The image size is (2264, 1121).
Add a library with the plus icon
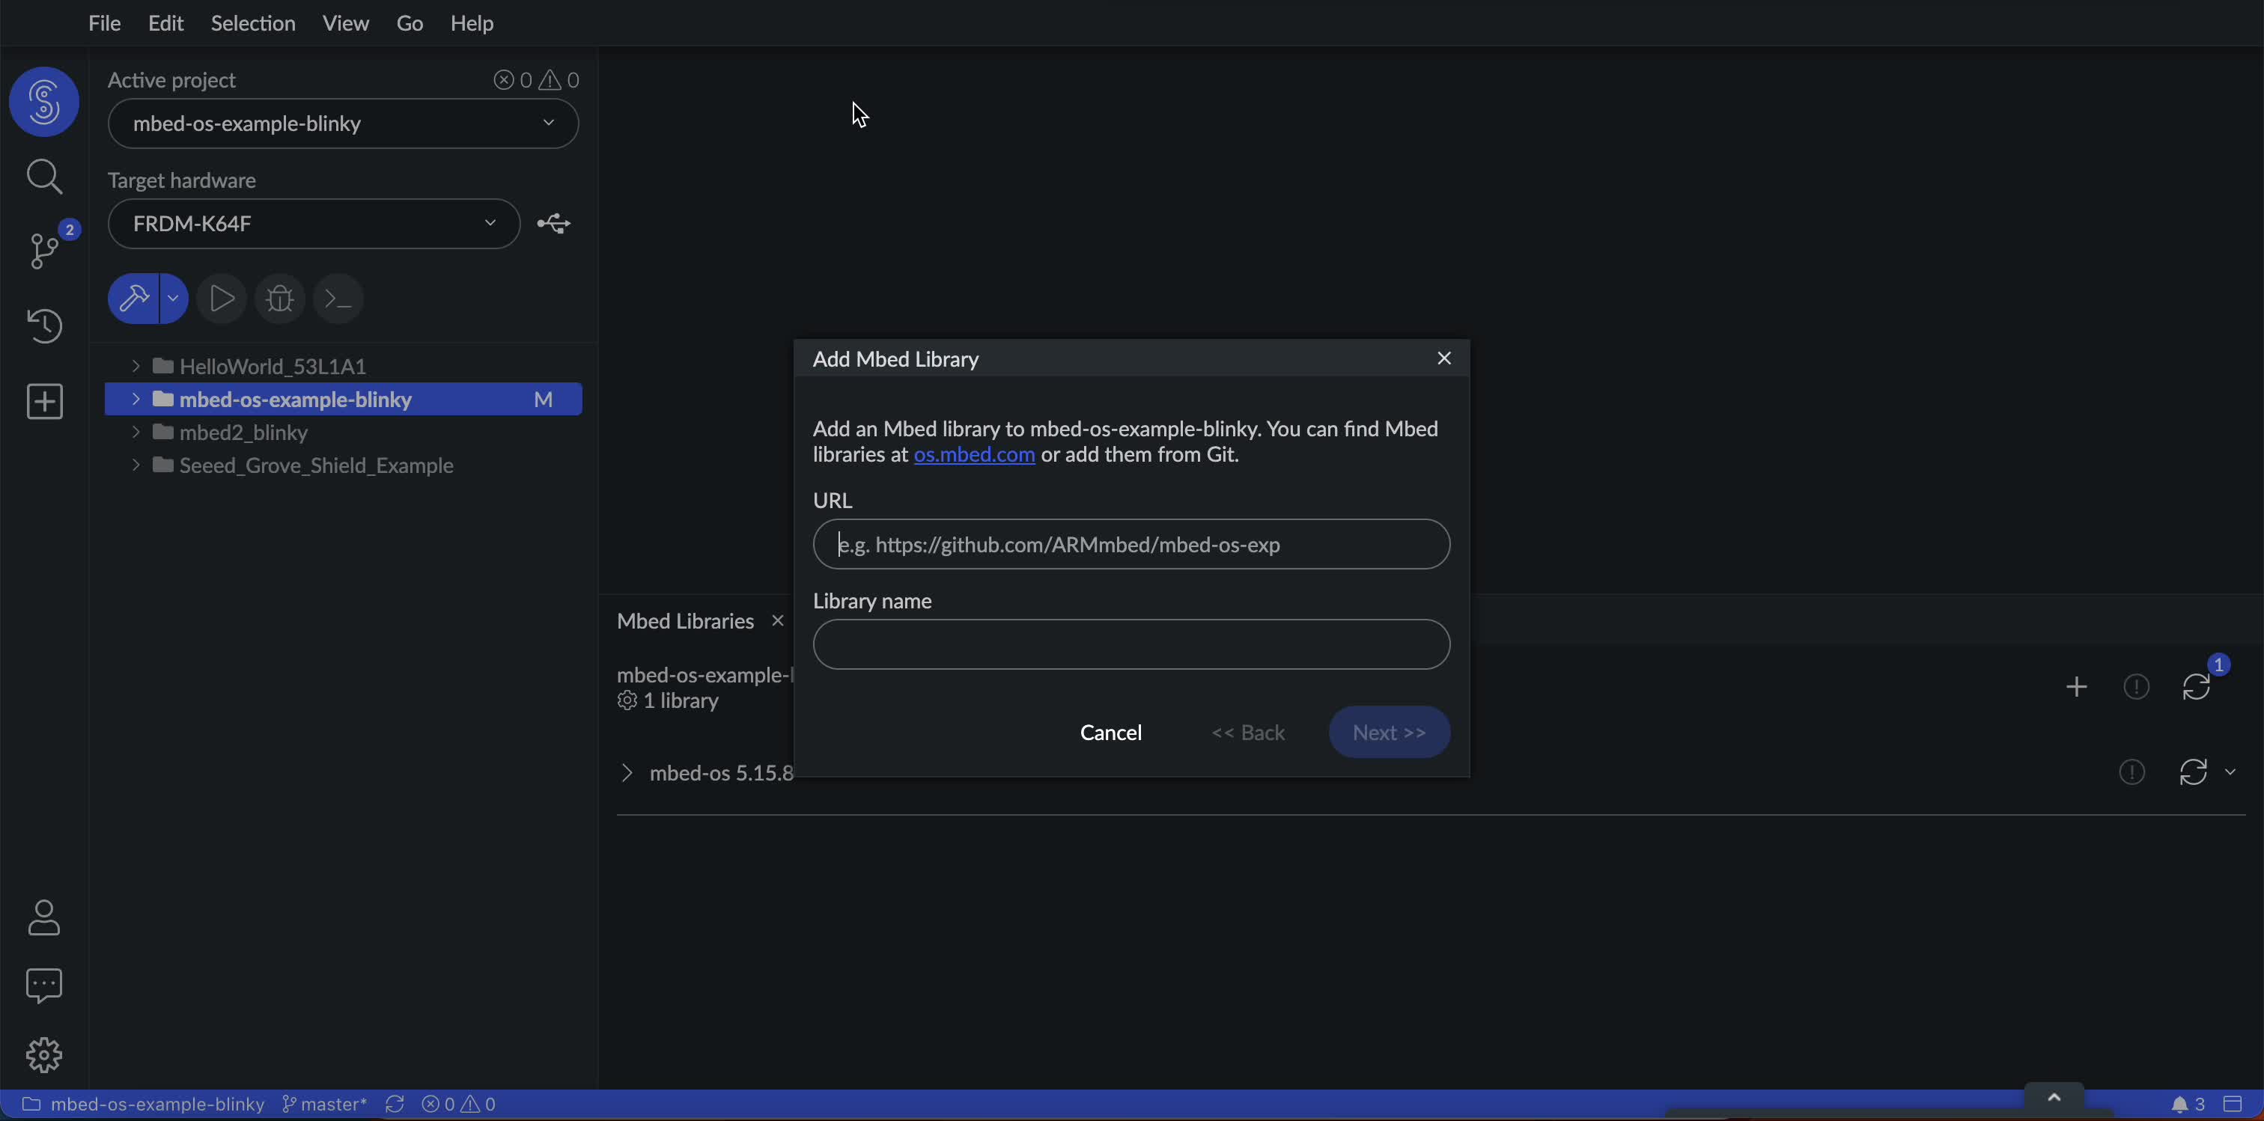coord(2076,686)
